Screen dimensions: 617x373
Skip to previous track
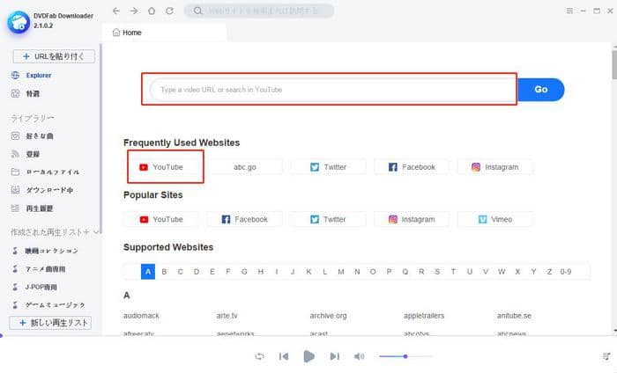[x=284, y=356]
